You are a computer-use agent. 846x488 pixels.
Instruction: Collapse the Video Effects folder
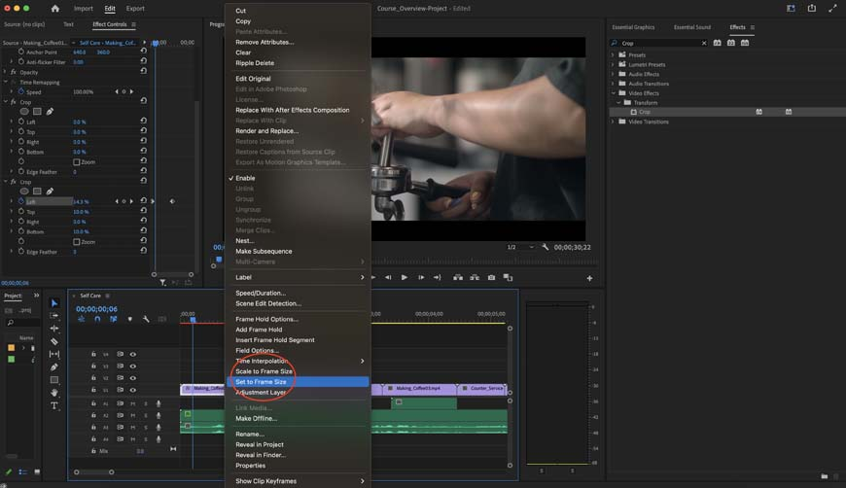pyautogui.click(x=613, y=92)
